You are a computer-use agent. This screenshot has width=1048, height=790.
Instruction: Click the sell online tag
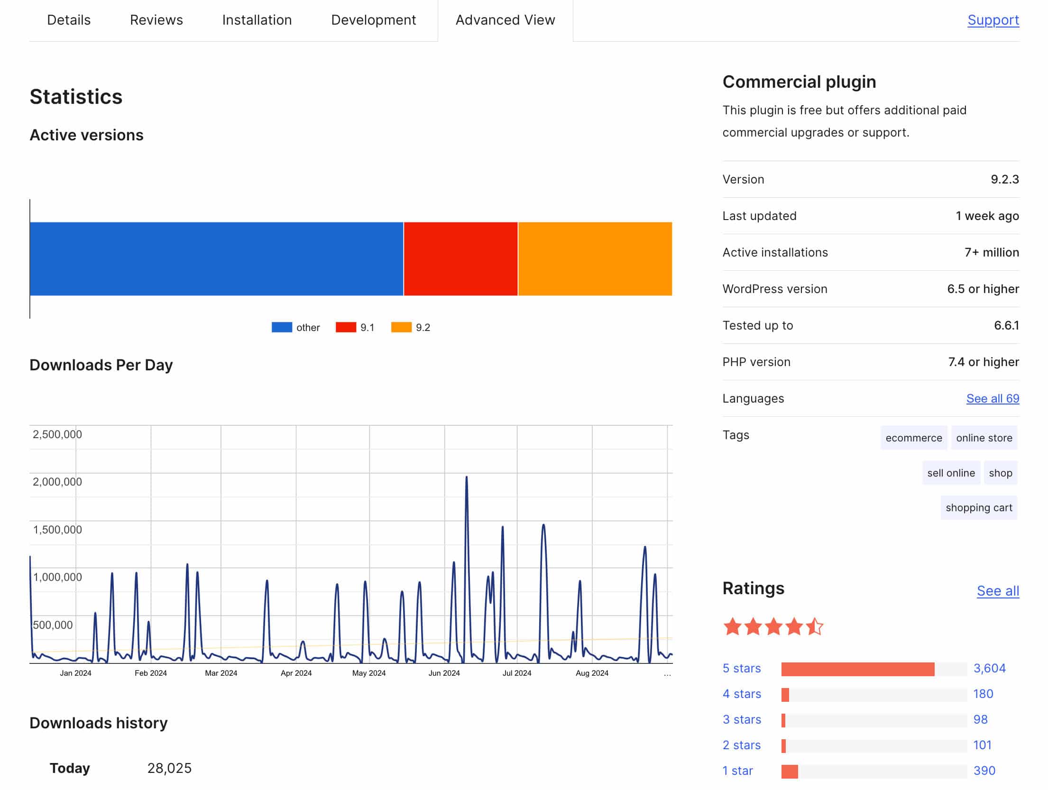950,473
